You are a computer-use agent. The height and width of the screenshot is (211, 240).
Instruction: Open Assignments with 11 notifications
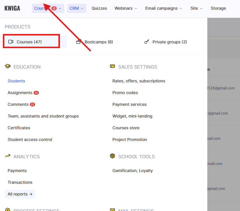coord(20,93)
